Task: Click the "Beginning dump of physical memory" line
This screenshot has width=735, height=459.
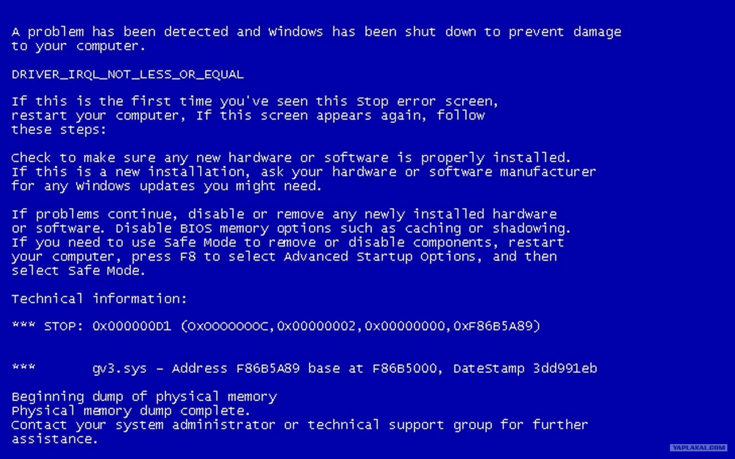Action: point(144,397)
